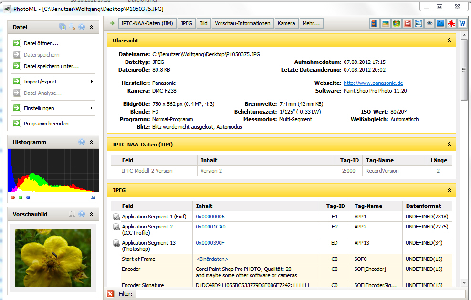
Task: Open image in Photoshop via Ps icon
Action: click(x=440, y=23)
